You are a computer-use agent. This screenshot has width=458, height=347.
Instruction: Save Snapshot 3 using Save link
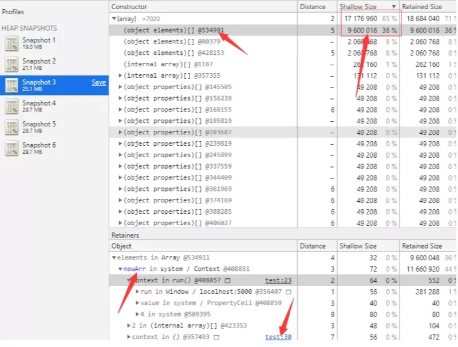tap(98, 82)
